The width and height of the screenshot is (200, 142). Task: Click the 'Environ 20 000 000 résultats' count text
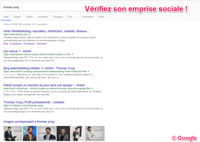25,24
